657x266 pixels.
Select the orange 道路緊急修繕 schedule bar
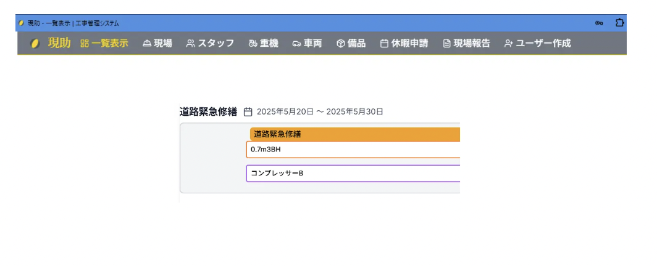coord(355,134)
